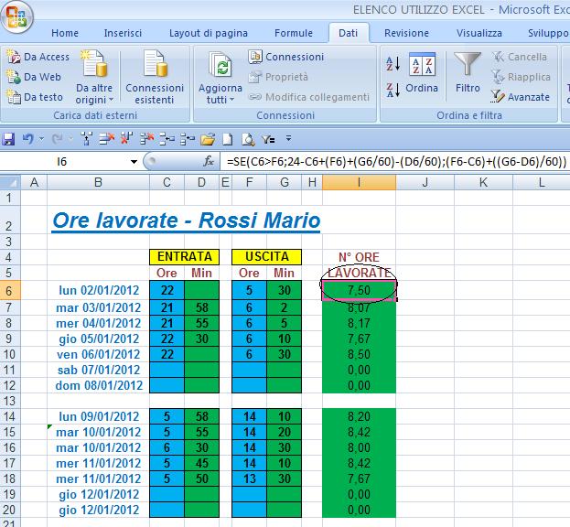
Task: Open the undo history dropdown arrow
Action: (41, 139)
